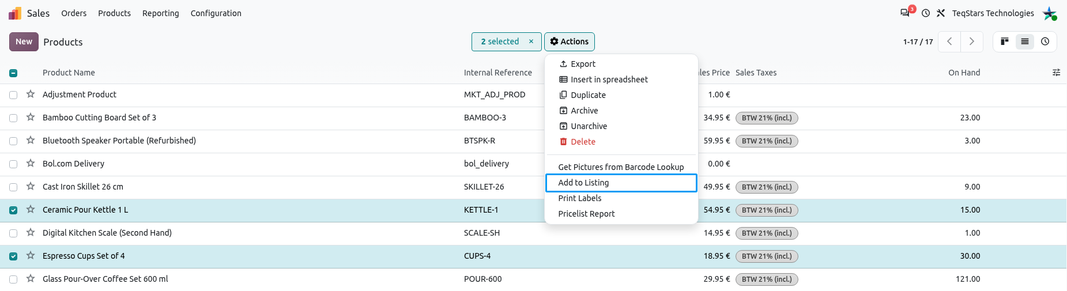Screen dimensions: 1067x291
Task: Choose Export from Actions menu
Action: [x=621, y=64]
